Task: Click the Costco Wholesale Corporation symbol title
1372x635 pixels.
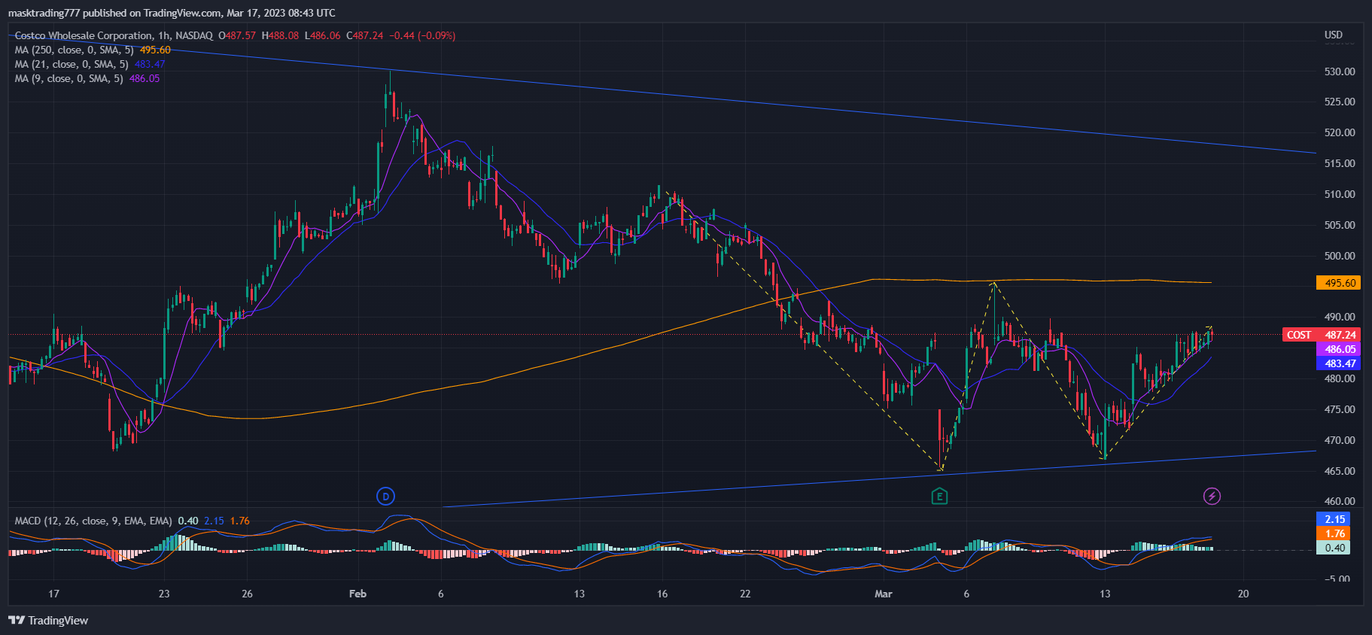Action: click(84, 35)
